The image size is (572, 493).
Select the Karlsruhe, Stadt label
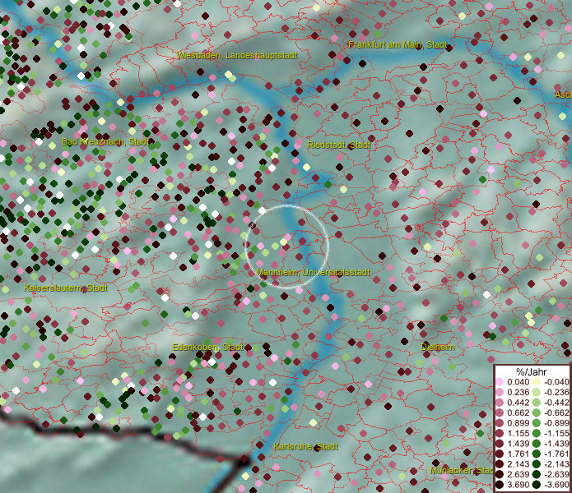[305, 446]
